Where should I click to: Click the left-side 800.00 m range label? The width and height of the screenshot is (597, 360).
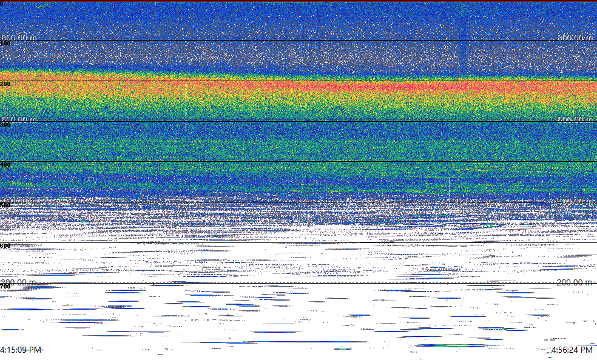point(19,38)
